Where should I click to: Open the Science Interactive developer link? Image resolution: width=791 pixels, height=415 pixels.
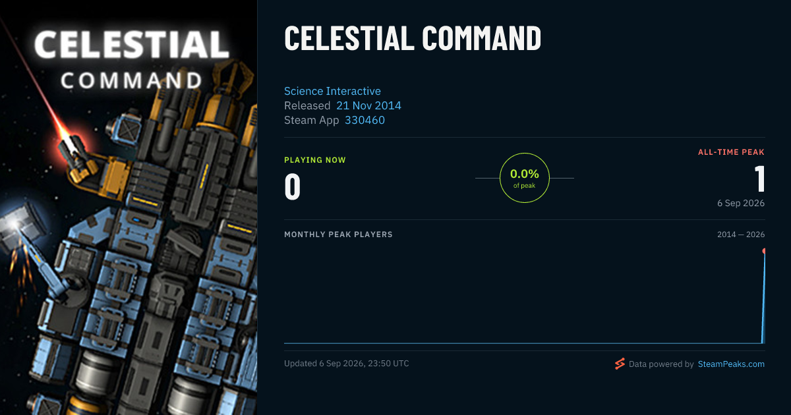[332, 91]
